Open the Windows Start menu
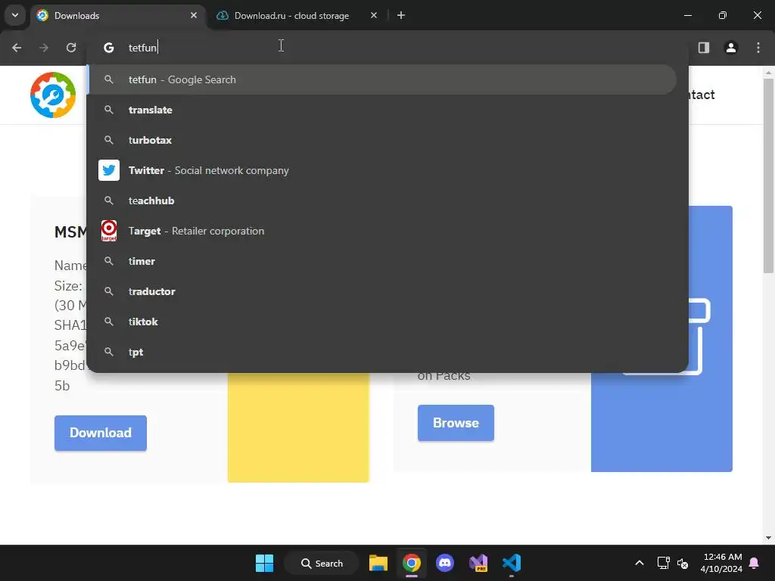 click(x=264, y=563)
